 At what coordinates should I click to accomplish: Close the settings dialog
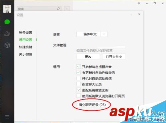(139, 14)
